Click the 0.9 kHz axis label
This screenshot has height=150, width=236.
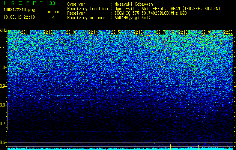tap(3, 86)
